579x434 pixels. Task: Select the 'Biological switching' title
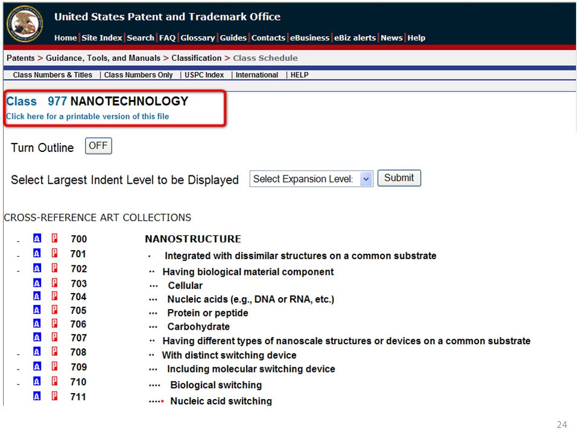click(x=216, y=385)
